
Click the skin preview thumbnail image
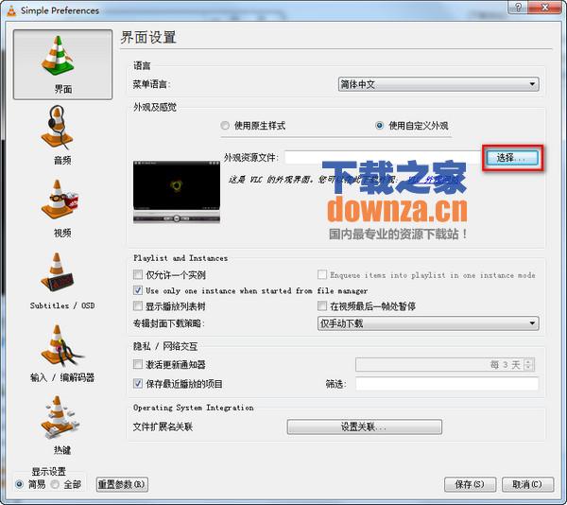coord(177,192)
